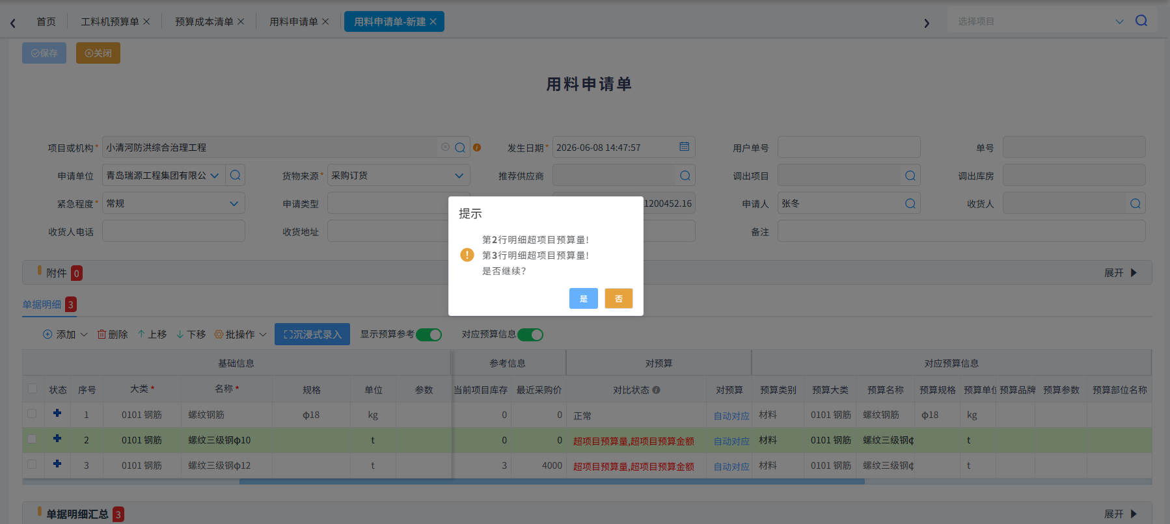The width and height of the screenshot is (1170, 524).
Task: Switch to the 预算成本清单 tab
Action: (204, 21)
